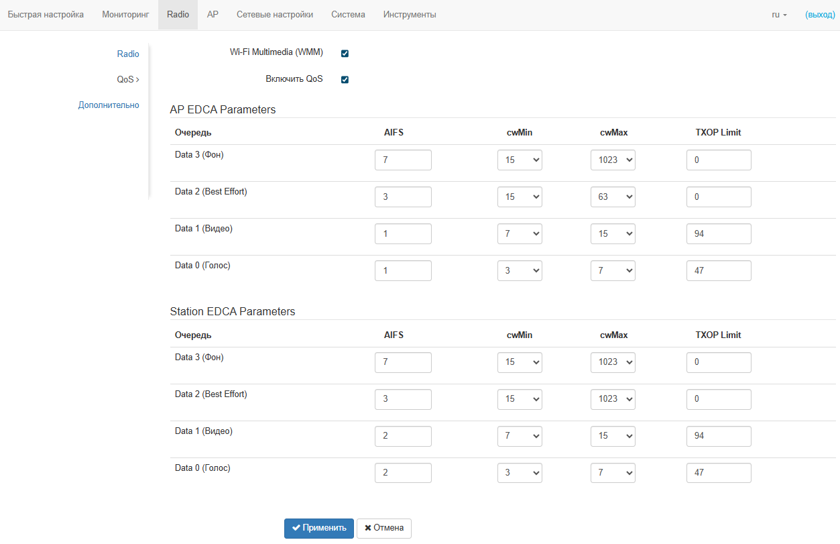Open Station cwMin dropdown for Data 1 (Видео)
840x544 pixels.
pyautogui.click(x=520, y=436)
